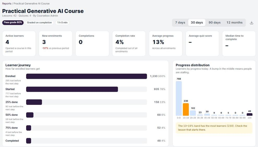Click the download report icon

pyautogui.click(x=251, y=23)
